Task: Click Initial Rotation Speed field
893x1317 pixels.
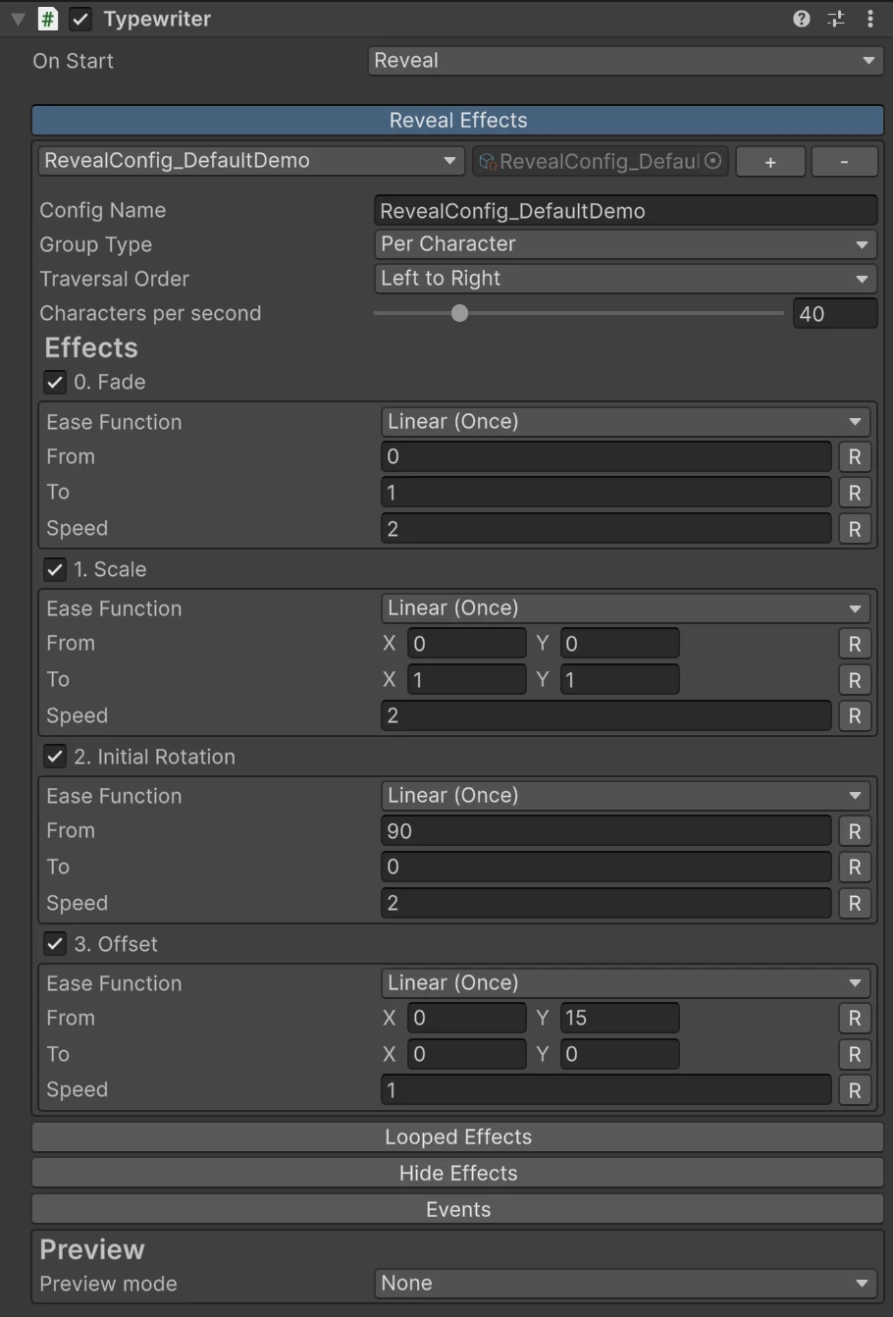Action: point(606,903)
